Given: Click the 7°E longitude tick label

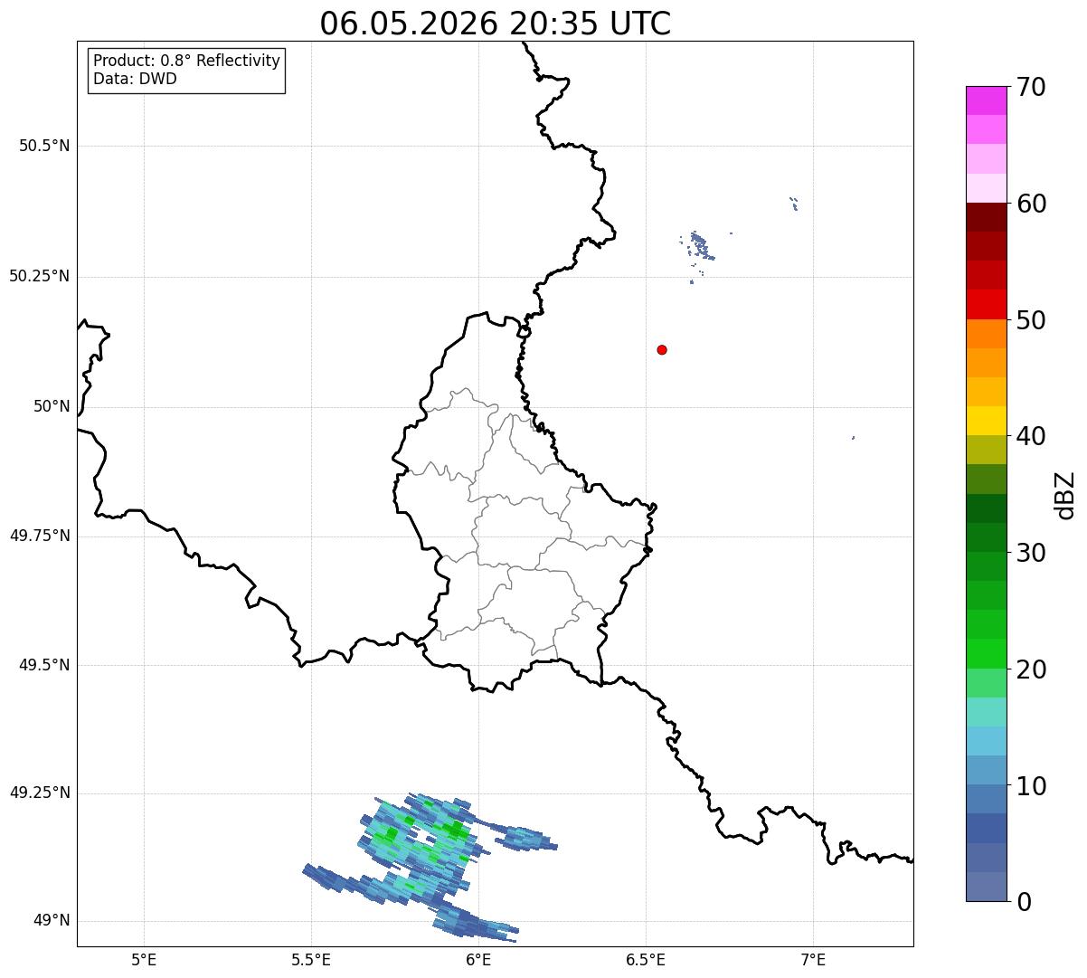Looking at the screenshot, I should (813, 959).
